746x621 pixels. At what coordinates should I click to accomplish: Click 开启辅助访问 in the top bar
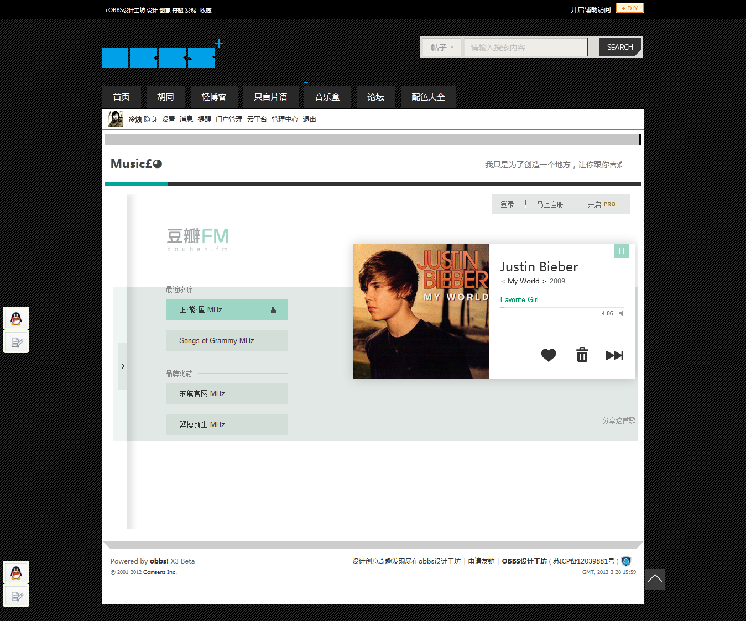591,10
